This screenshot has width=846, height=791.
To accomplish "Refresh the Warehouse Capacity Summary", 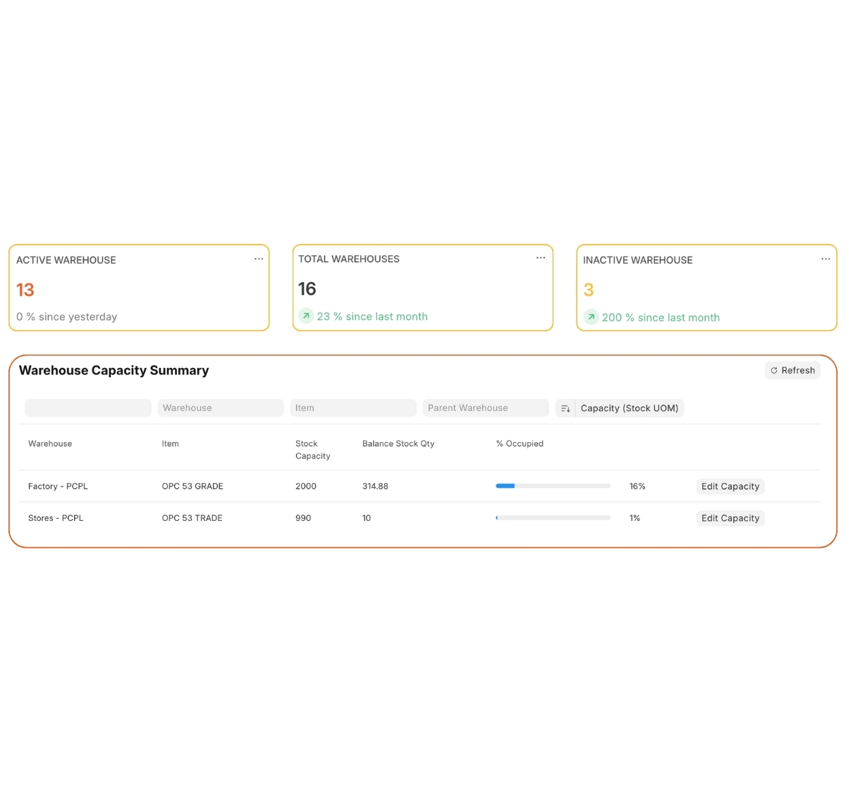I will [x=792, y=370].
